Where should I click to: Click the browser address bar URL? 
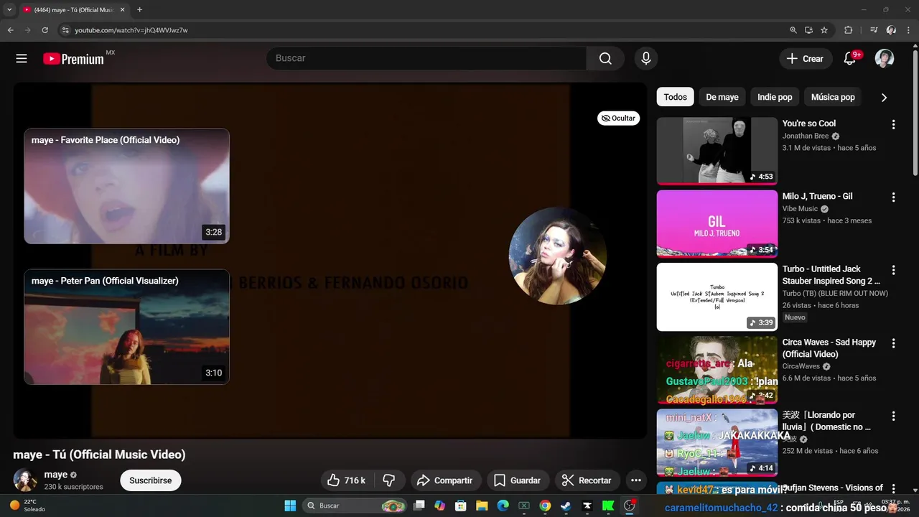click(131, 30)
